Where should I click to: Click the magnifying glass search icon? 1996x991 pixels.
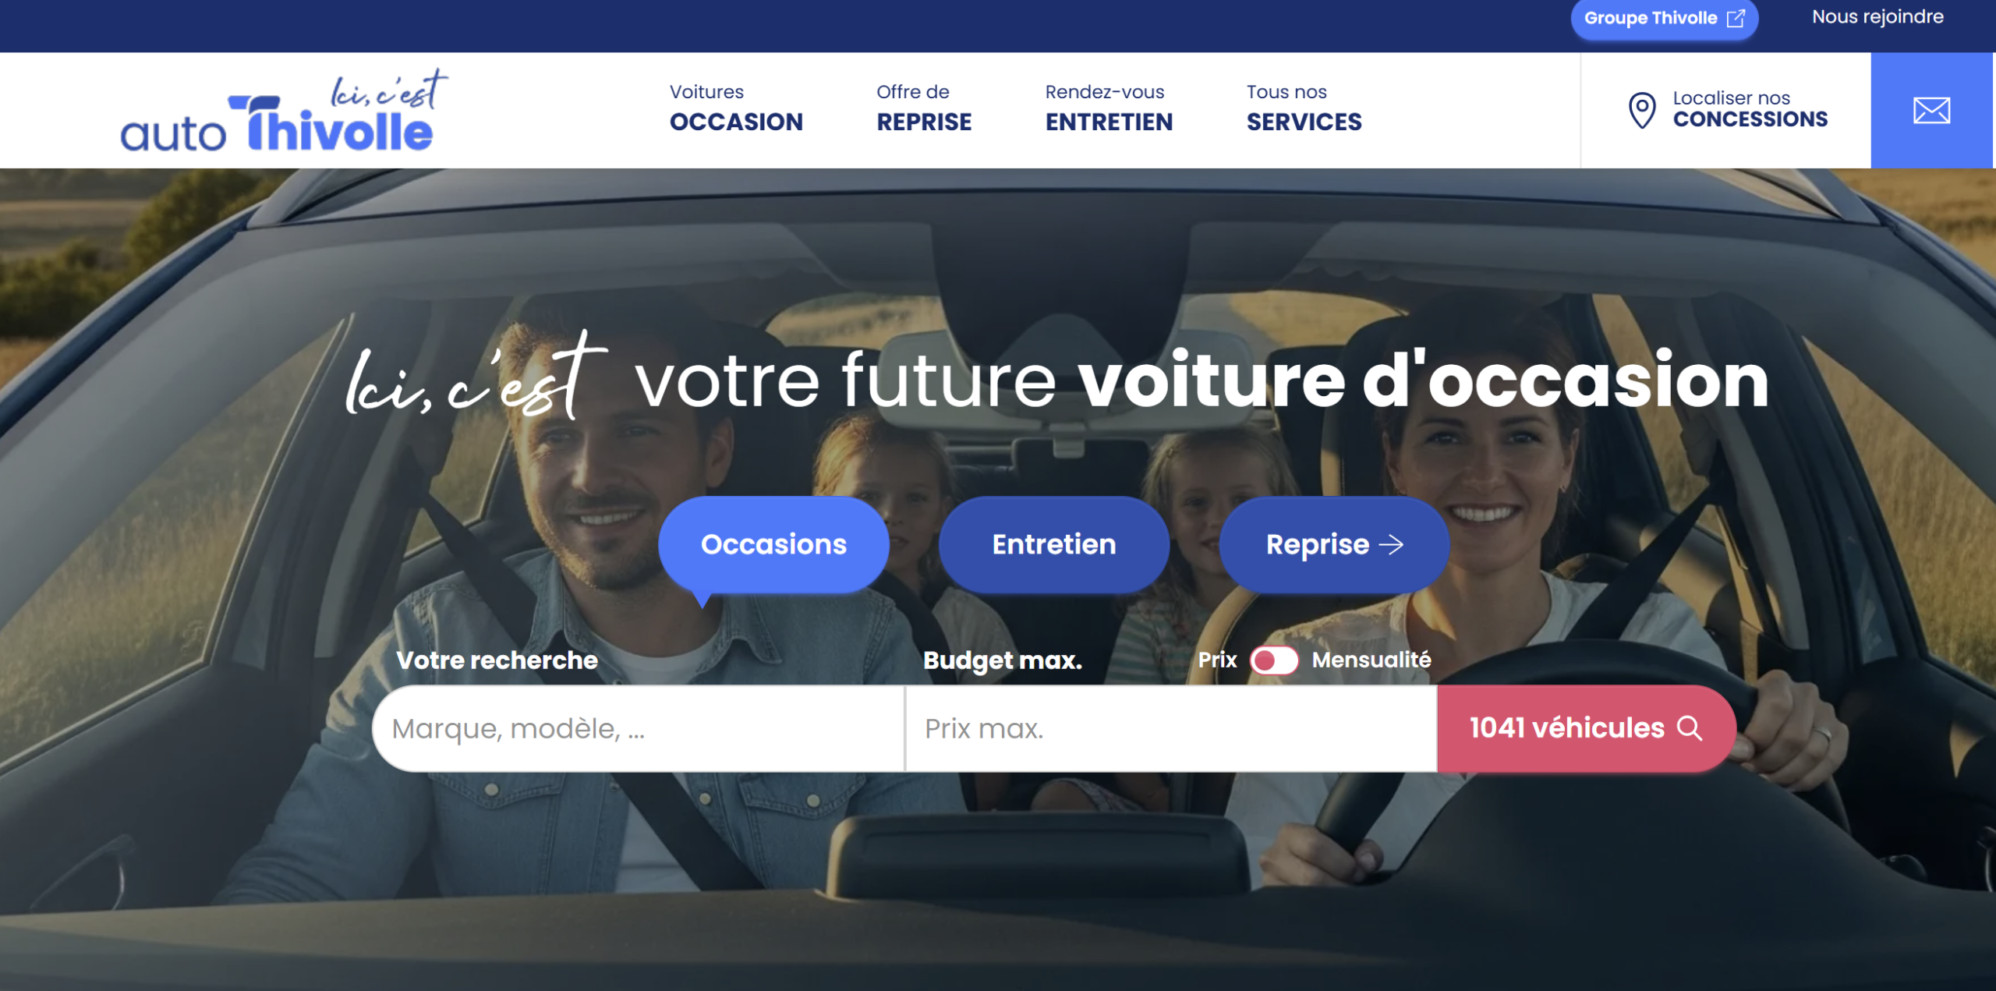(x=1690, y=727)
